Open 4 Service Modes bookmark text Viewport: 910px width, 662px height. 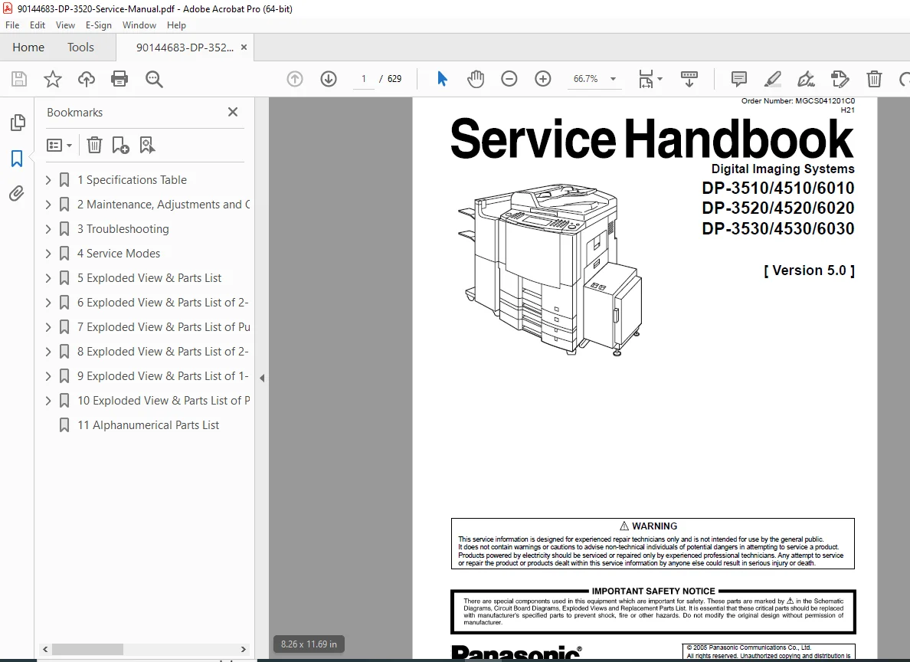click(x=119, y=253)
